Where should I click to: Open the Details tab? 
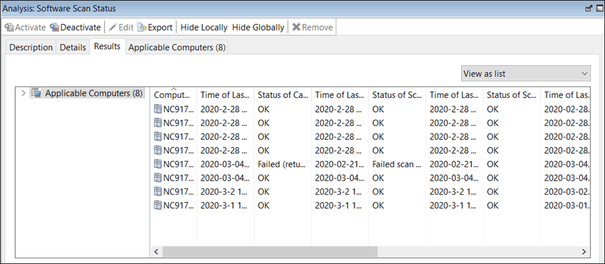73,48
